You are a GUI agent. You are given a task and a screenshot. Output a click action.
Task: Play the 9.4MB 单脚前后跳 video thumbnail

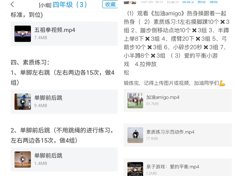23,102
